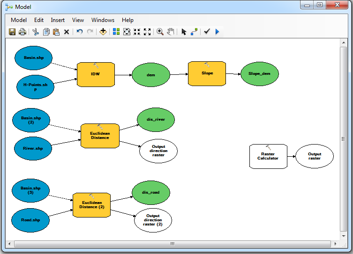This screenshot has height=254, width=353.
Task: Run the model with blue arrow
Action: pos(217,32)
